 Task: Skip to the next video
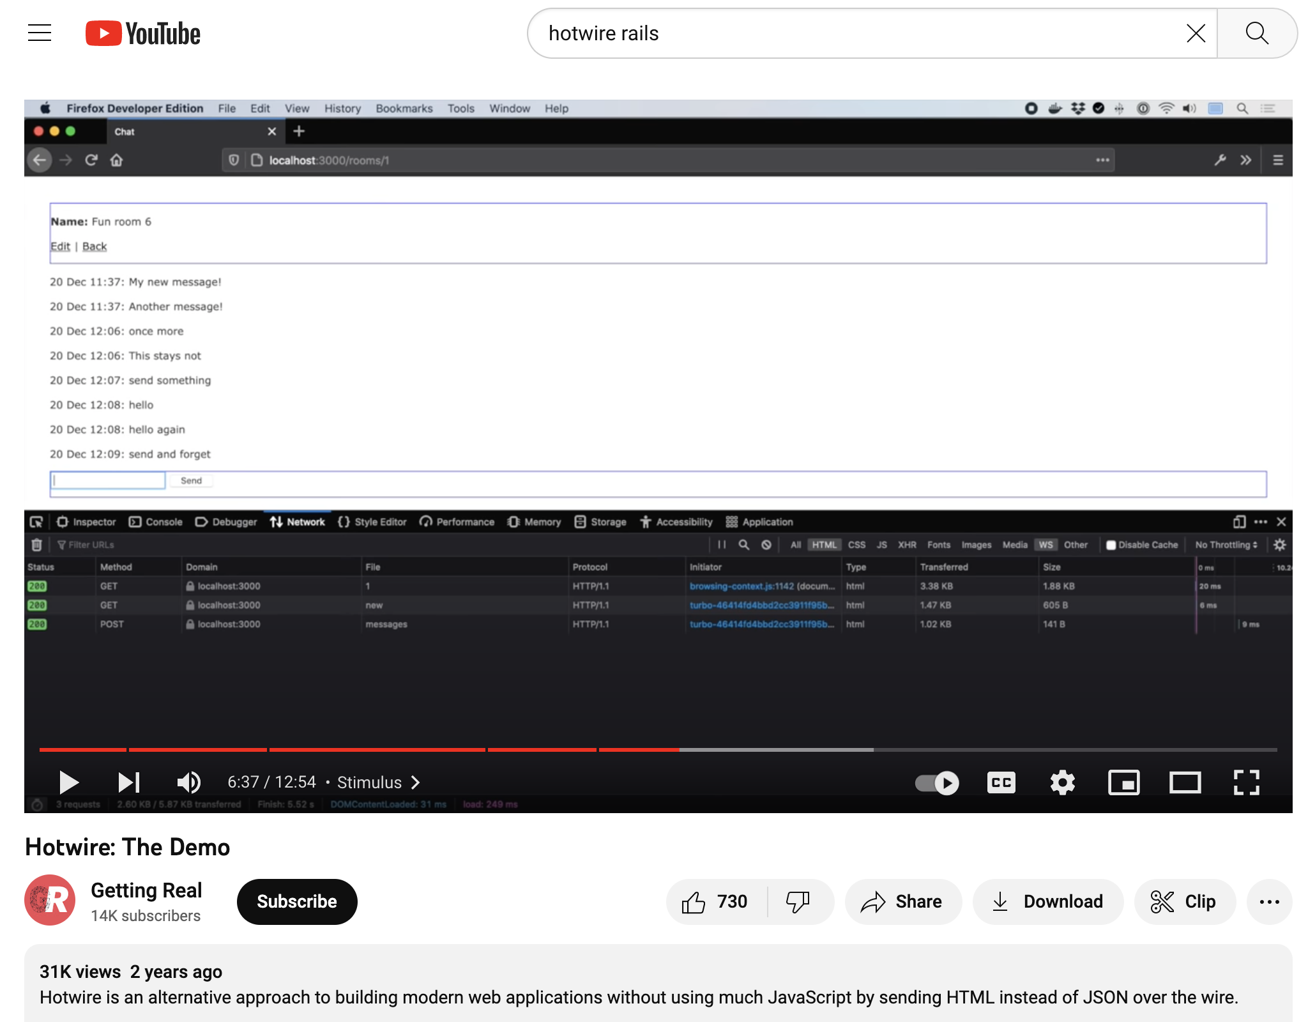(x=128, y=782)
